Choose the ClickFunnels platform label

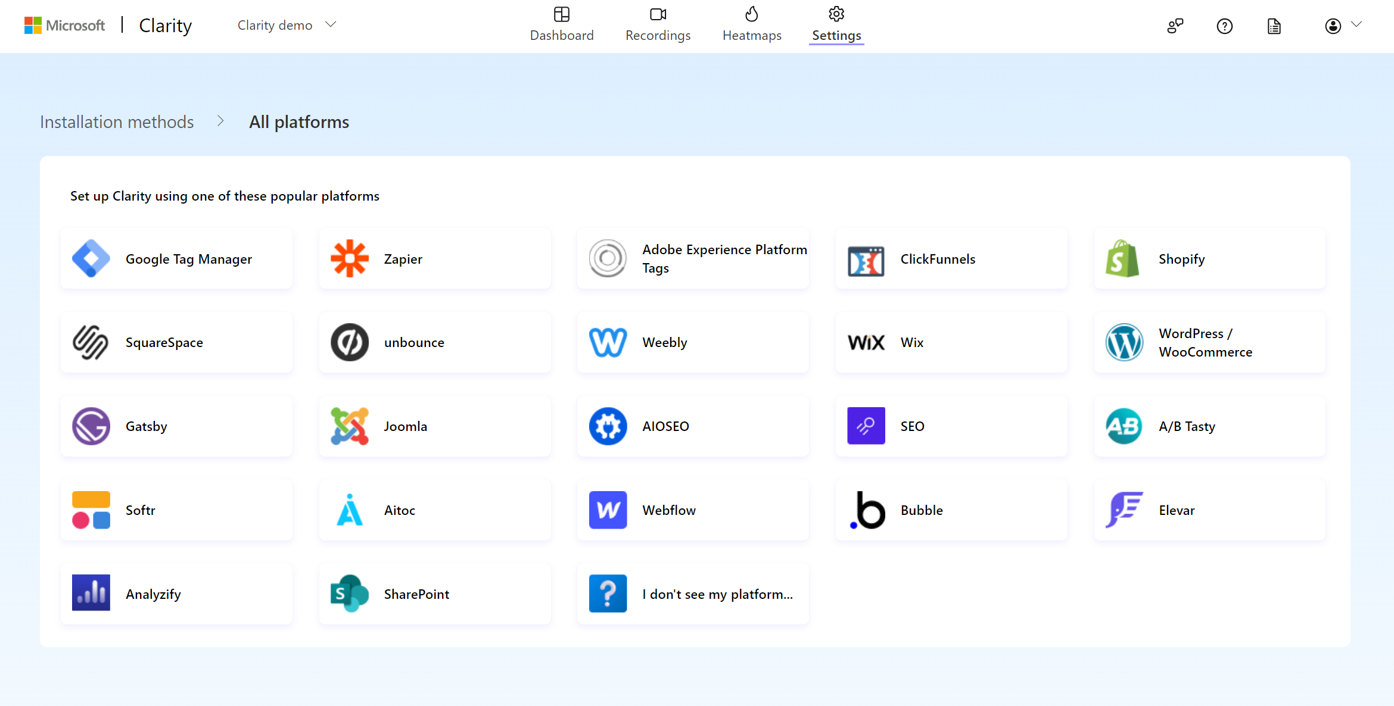click(938, 259)
